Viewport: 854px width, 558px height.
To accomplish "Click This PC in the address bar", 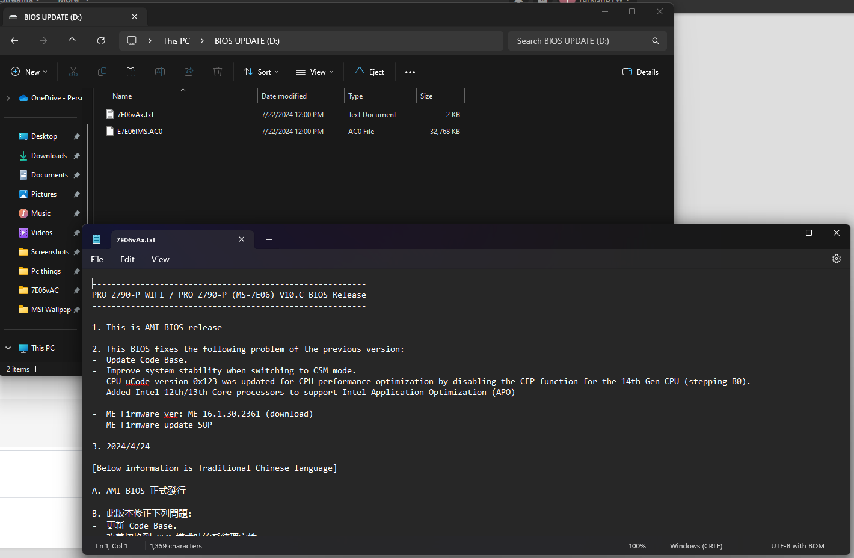I will [176, 41].
